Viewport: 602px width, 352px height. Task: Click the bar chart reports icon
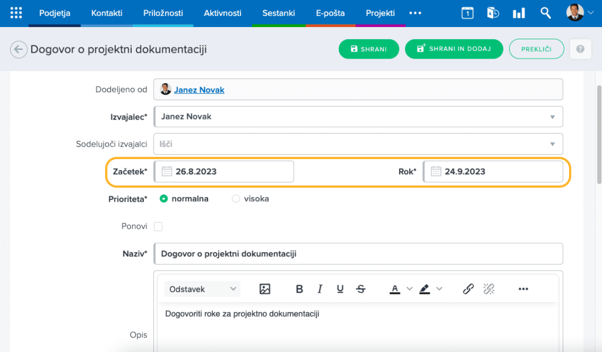[519, 13]
